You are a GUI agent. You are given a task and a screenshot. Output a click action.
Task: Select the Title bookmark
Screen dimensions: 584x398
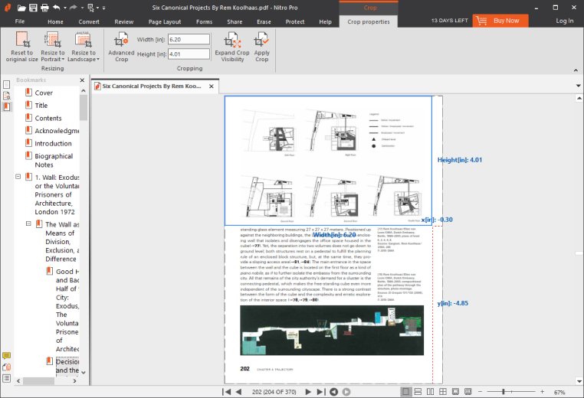tap(41, 106)
